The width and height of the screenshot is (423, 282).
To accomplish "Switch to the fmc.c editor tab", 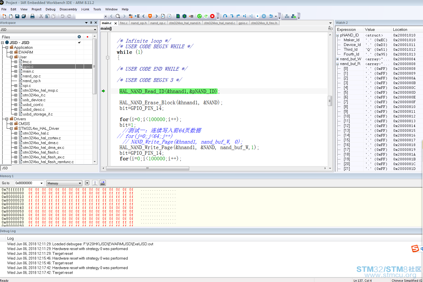I will tap(124, 23).
